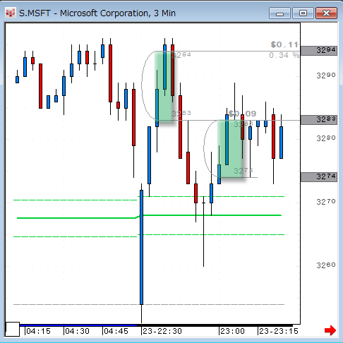Click the red arrow scroll-right icon

330,330
